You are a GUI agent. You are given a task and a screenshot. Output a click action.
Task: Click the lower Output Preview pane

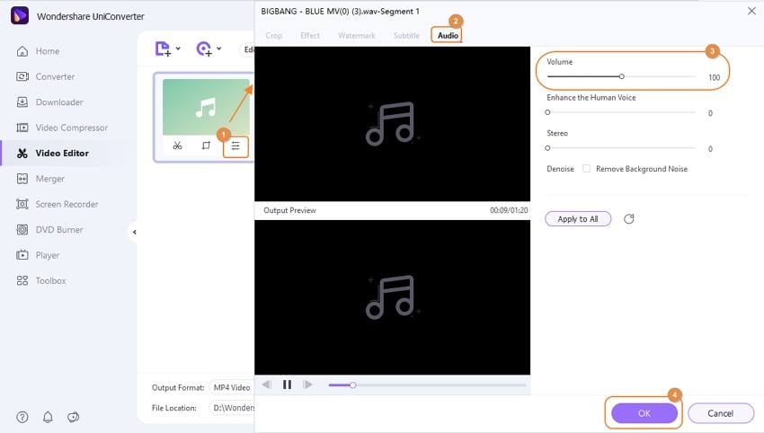pyautogui.click(x=392, y=297)
